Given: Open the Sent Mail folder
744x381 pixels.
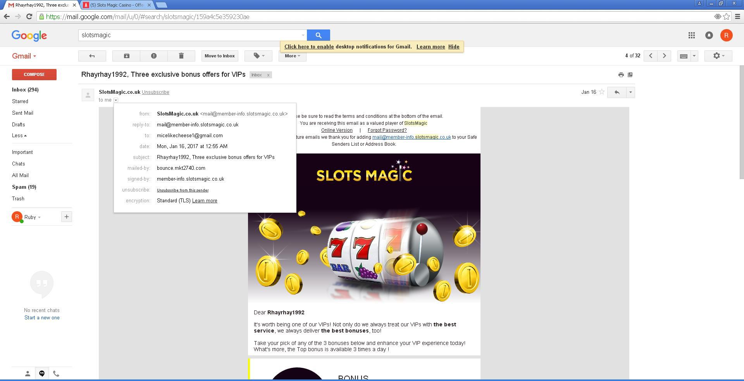Looking at the screenshot, I should pyautogui.click(x=22, y=113).
